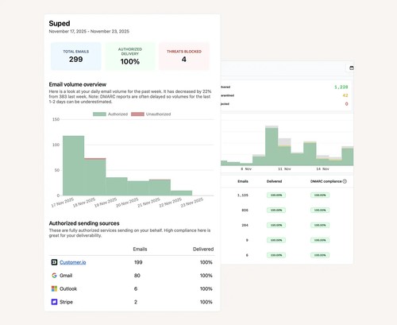Select the Authorized Delivery 100% card
The image size is (397, 325).
click(x=130, y=56)
